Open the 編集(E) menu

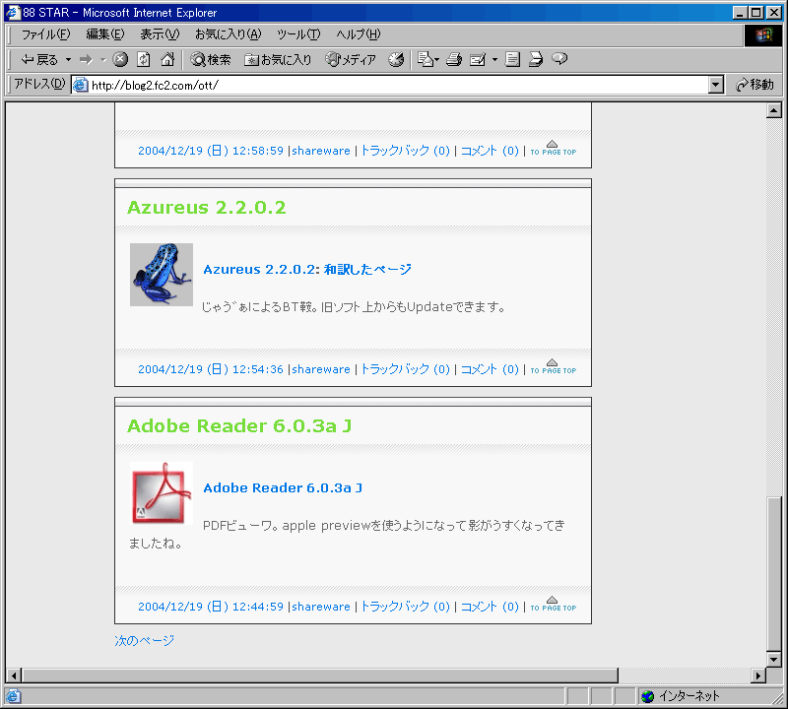pyautogui.click(x=105, y=34)
